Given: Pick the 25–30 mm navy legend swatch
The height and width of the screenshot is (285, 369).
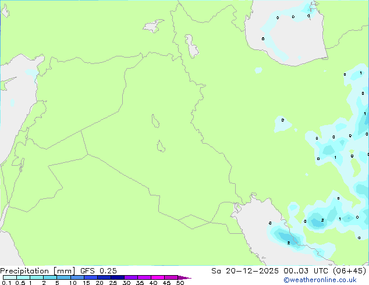Looking at the screenshot, I should 118,277.
